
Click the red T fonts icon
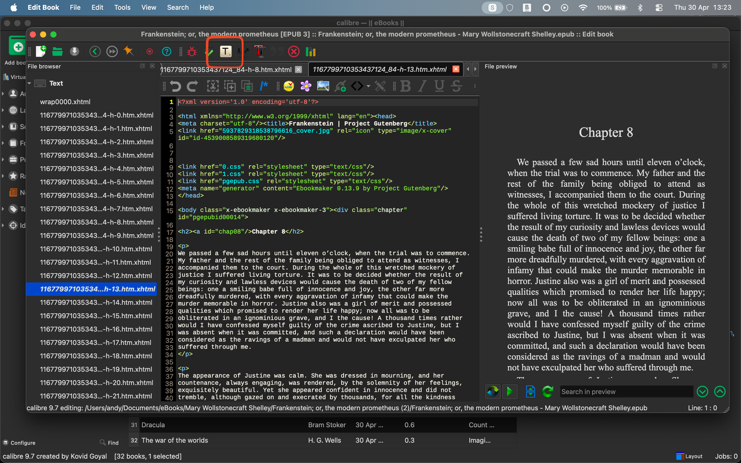click(x=260, y=52)
